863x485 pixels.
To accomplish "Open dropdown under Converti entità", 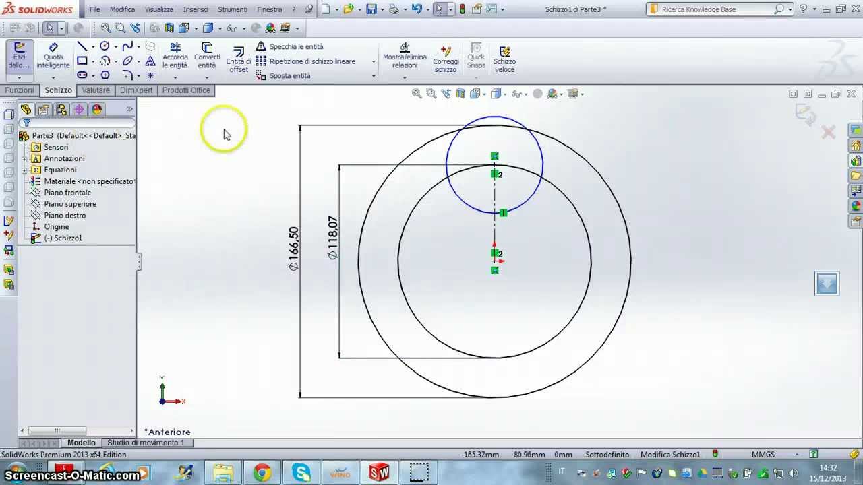I will 207,77.
